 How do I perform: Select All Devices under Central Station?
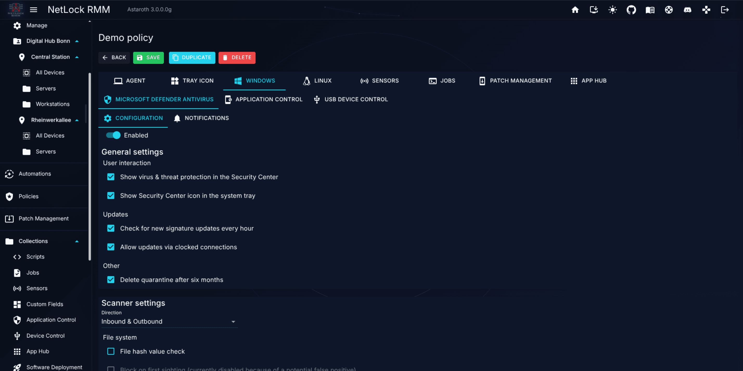(50, 72)
